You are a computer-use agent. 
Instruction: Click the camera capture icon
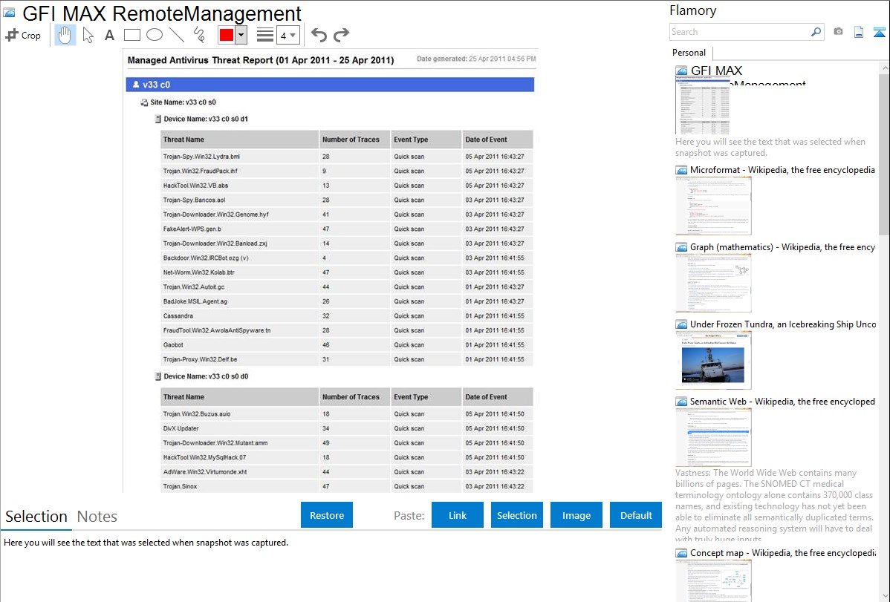click(838, 32)
